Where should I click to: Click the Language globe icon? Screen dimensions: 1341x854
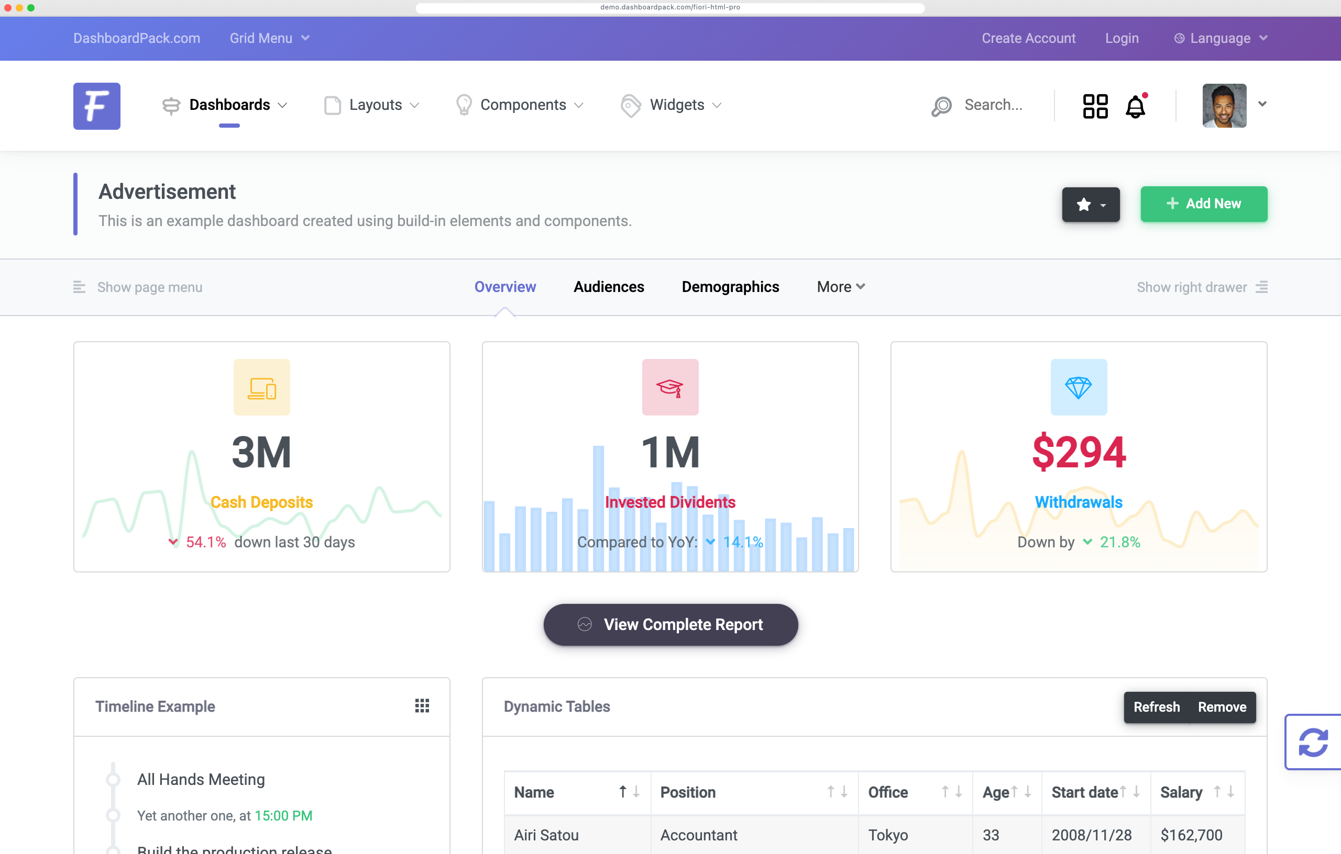pyautogui.click(x=1179, y=38)
